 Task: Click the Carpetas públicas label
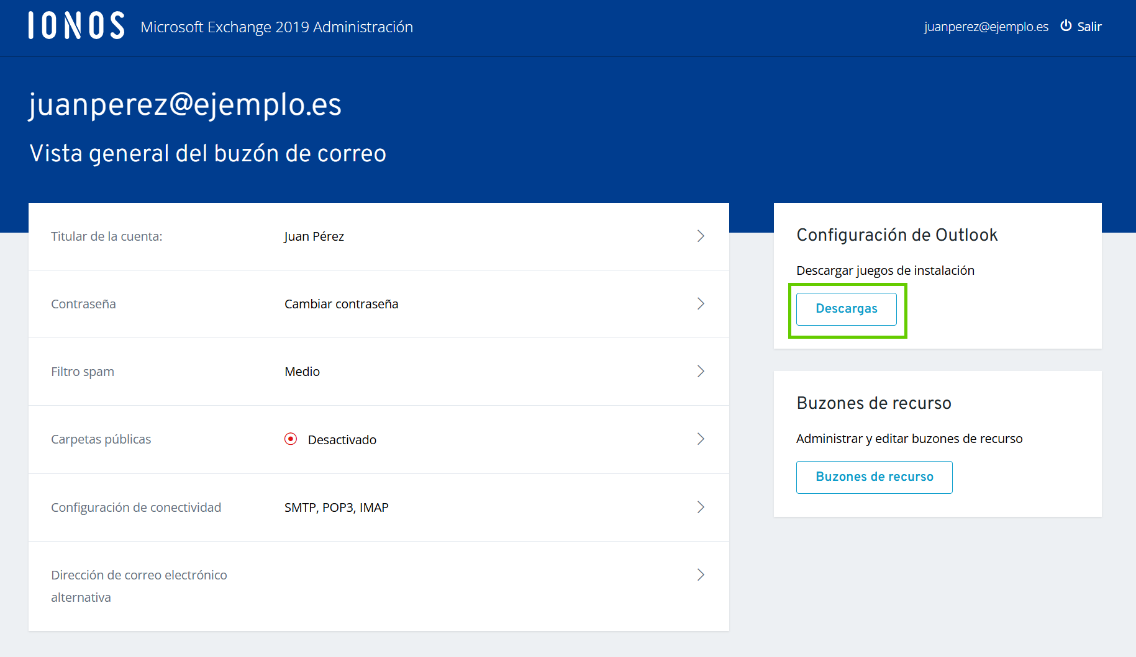[101, 439]
